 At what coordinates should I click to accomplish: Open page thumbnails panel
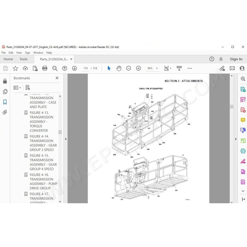[5, 91]
